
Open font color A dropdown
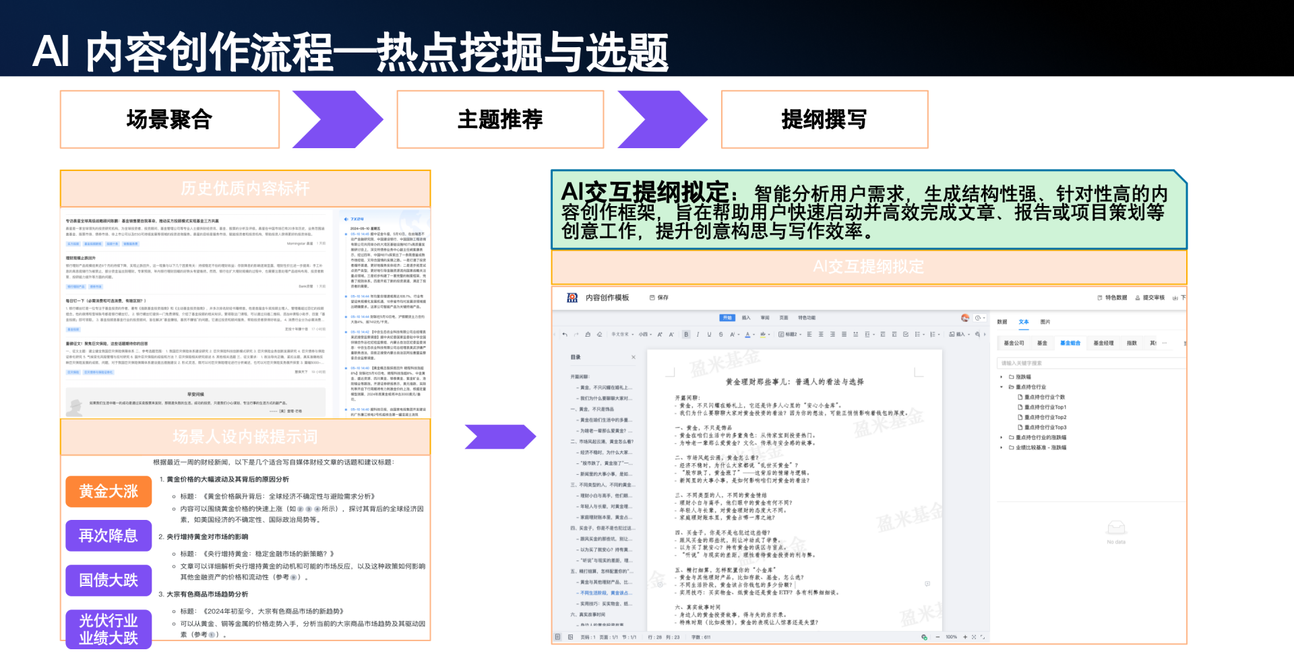pyautogui.click(x=749, y=334)
